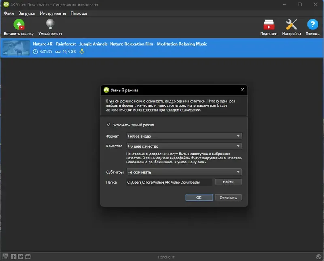Click the YouTube icon in status bar
Screen dimensions: 324x261
(5, 256)
